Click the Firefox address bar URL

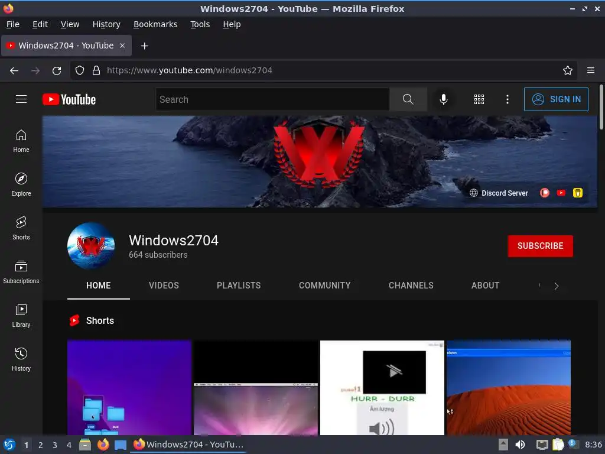(x=190, y=70)
